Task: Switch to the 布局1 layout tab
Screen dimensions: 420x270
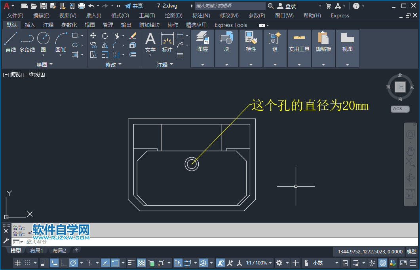Action: point(36,251)
